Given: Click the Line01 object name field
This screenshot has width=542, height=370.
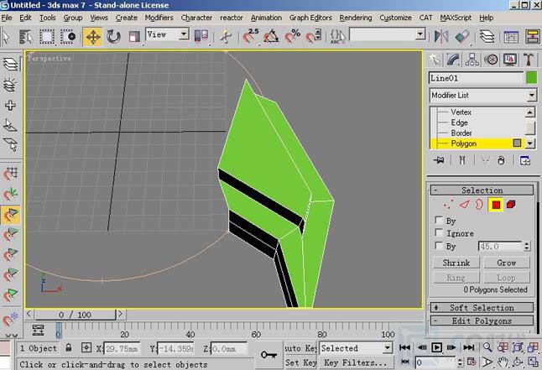Looking at the screenshot, I should coord(476,78).
